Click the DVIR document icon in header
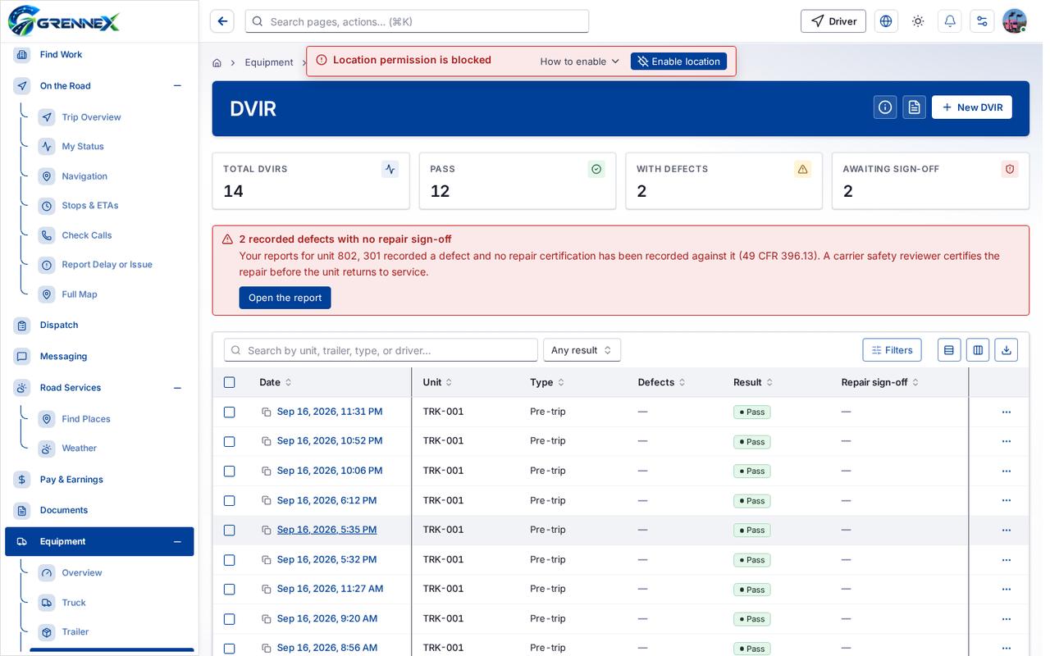Image resolution: width=1050 pixels, height=656 pixels. 915,107
